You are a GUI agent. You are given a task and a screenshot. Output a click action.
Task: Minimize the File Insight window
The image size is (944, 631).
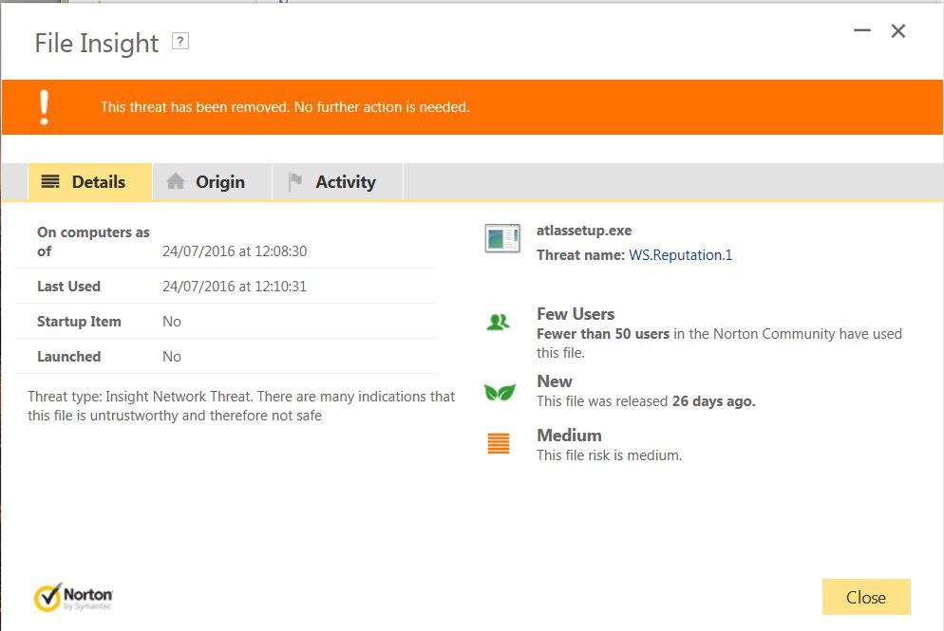[862, 31]
